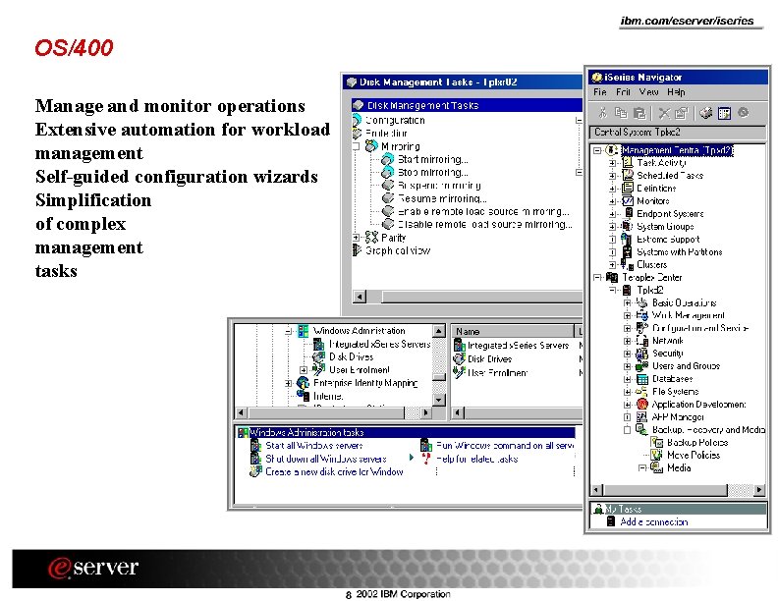778x601 pixels.
Task: Click the Cut scissors icon in iSeries Navigator toolbar
Action: (x=603, y=113)
